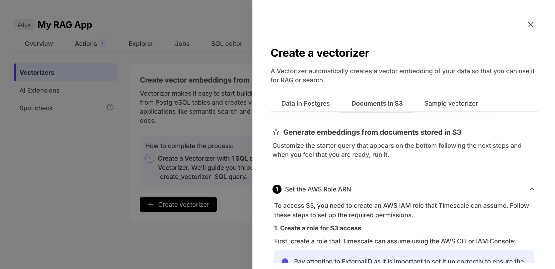Viewport: 555px width, 269px height.
Task: Click the star icon beside Generate embeddings heading
Action: [x=276, y=132]
